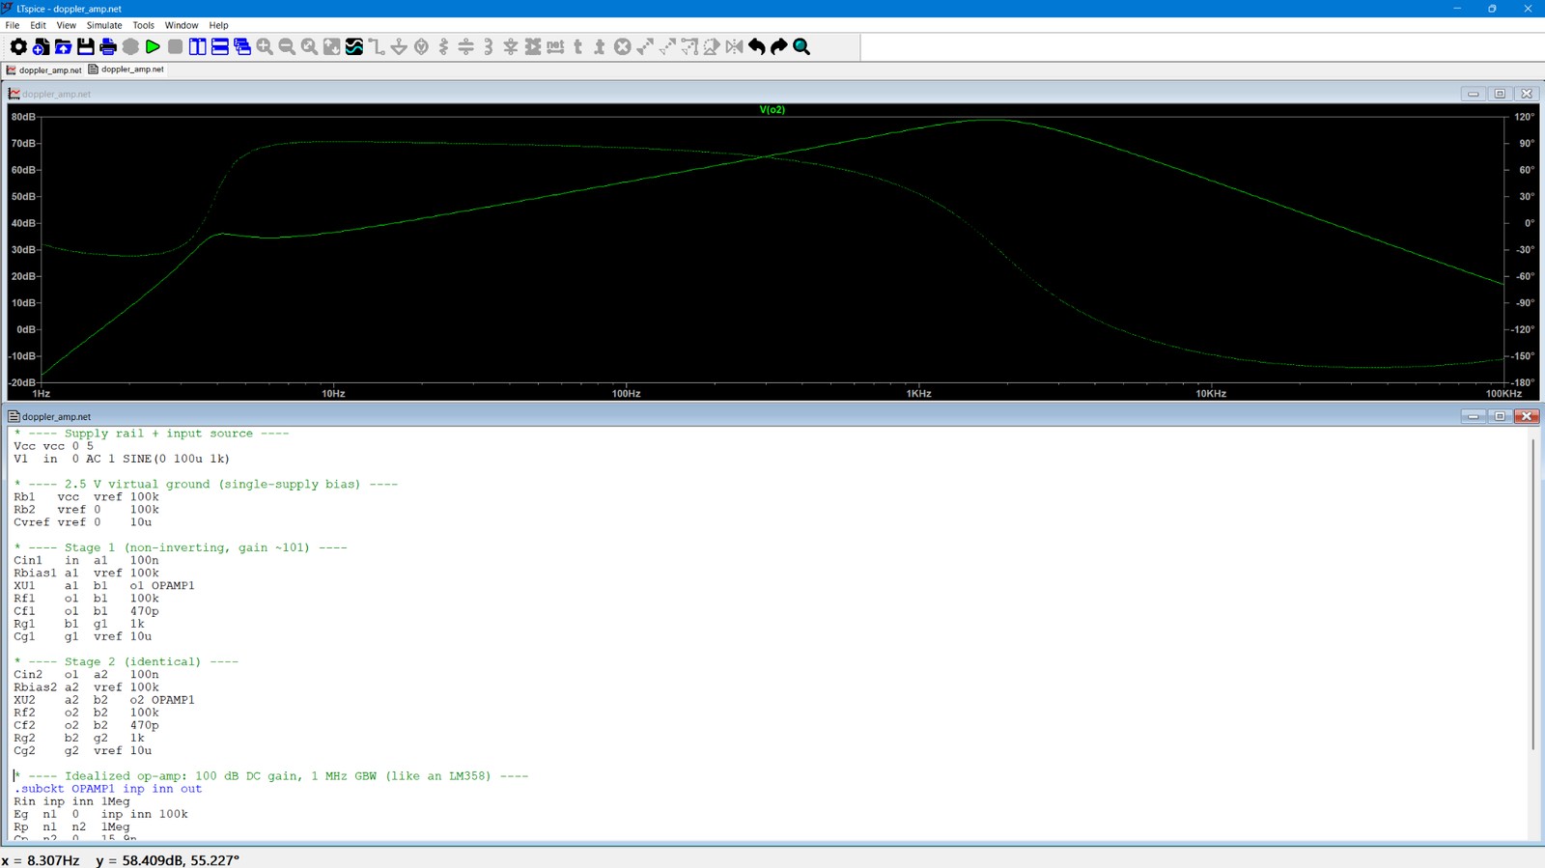
Task: Click the waveform viewer icon
Action: click(x=354, y=46)
